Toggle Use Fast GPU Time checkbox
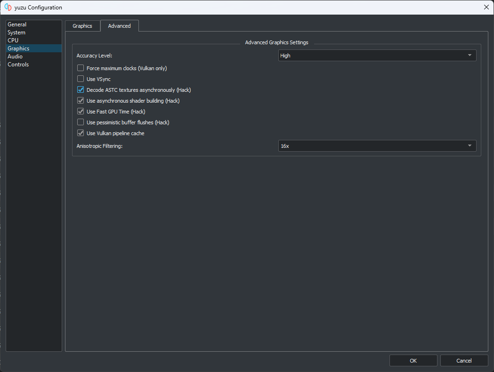494x372 pixels. [x=81, y=111]
